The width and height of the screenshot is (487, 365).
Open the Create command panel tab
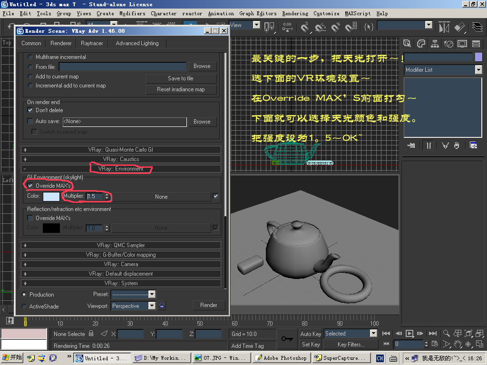pos(407,44)
